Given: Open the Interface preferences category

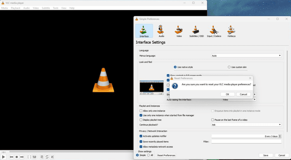Looking at the screenshot, I should [144, 31].
